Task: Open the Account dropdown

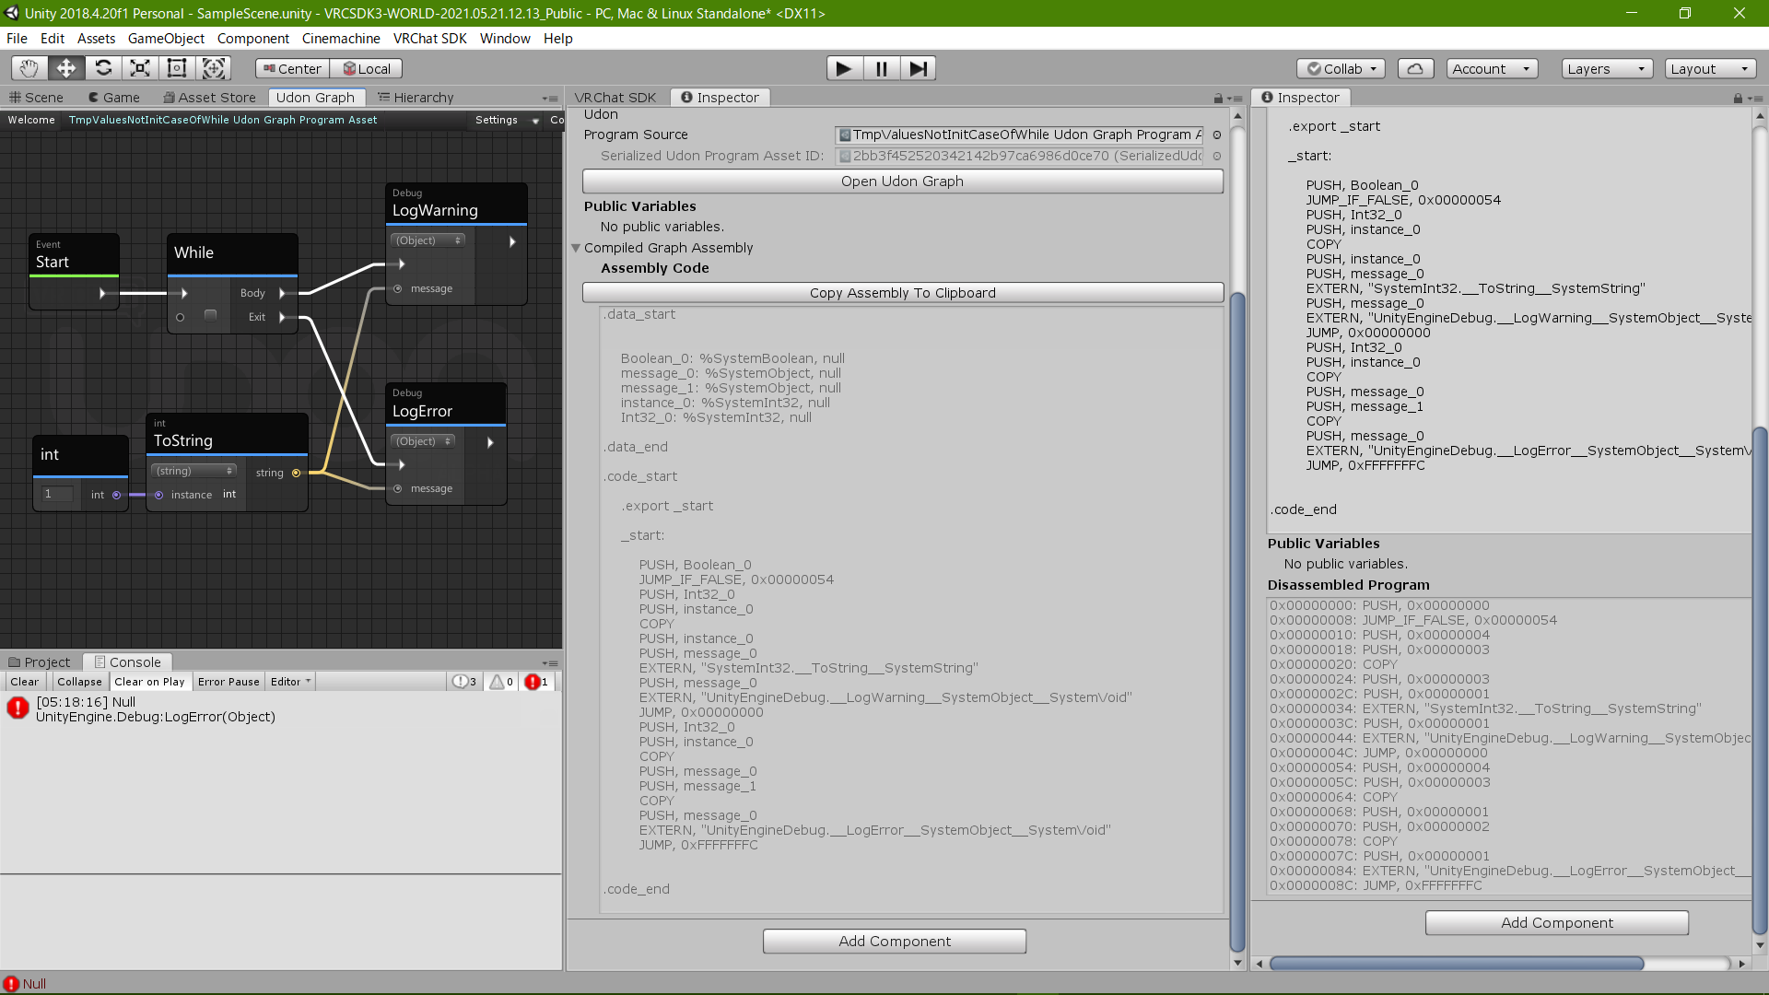Action: click(1490, 68)
